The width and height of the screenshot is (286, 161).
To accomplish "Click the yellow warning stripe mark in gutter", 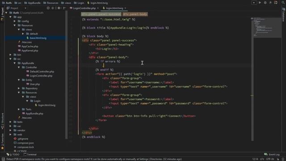I will click(252, 95).
